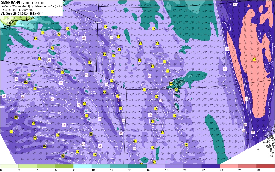
Task: Click the legend scale number '22'
Action: pyautogui.click(x=203, y=170)
